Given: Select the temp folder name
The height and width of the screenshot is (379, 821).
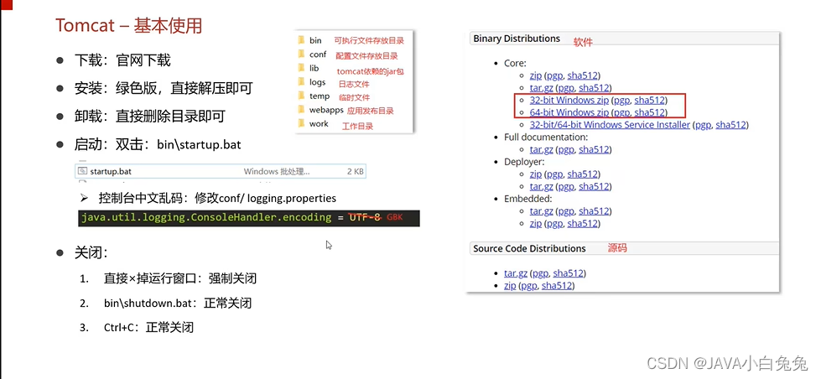Looking at the screenshot, I should pyautogui.click(x=320, y=96).
